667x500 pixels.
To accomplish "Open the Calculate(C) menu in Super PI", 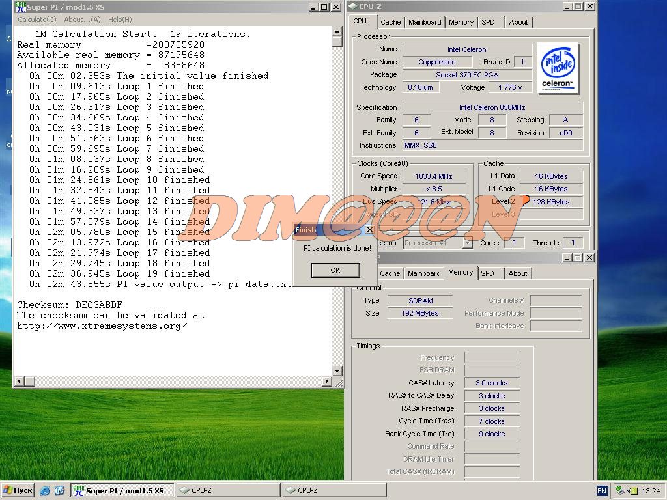I will point(37,20).
